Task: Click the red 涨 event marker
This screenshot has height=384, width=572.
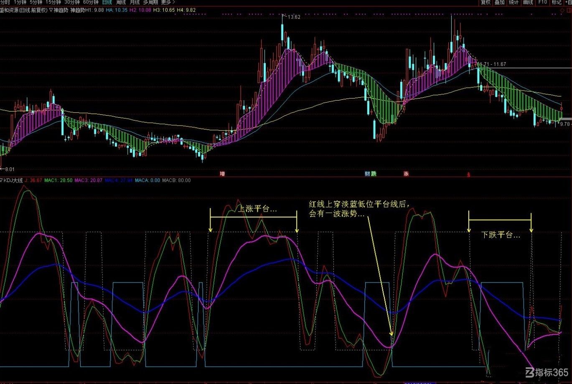Action: coord(406,174)
